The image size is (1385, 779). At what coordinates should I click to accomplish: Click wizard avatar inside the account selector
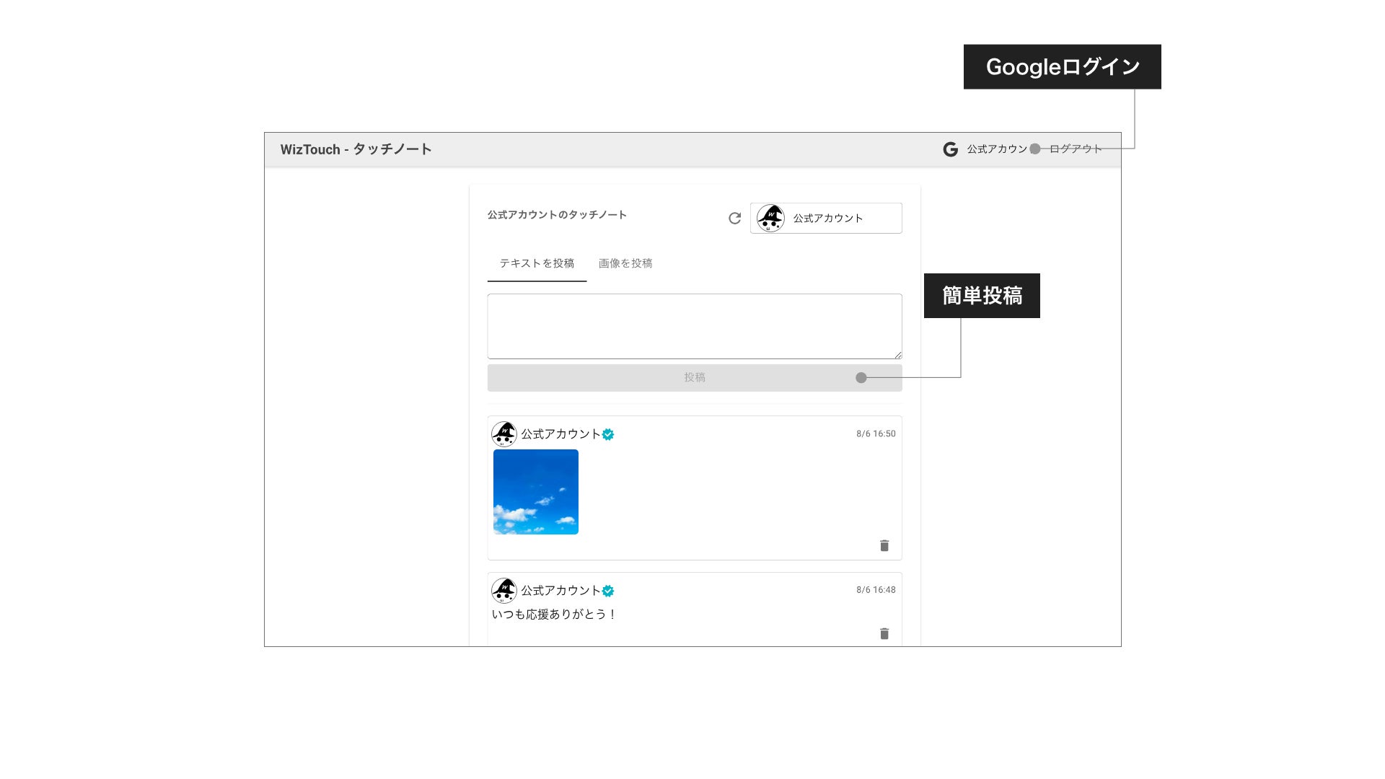[770, 218]
